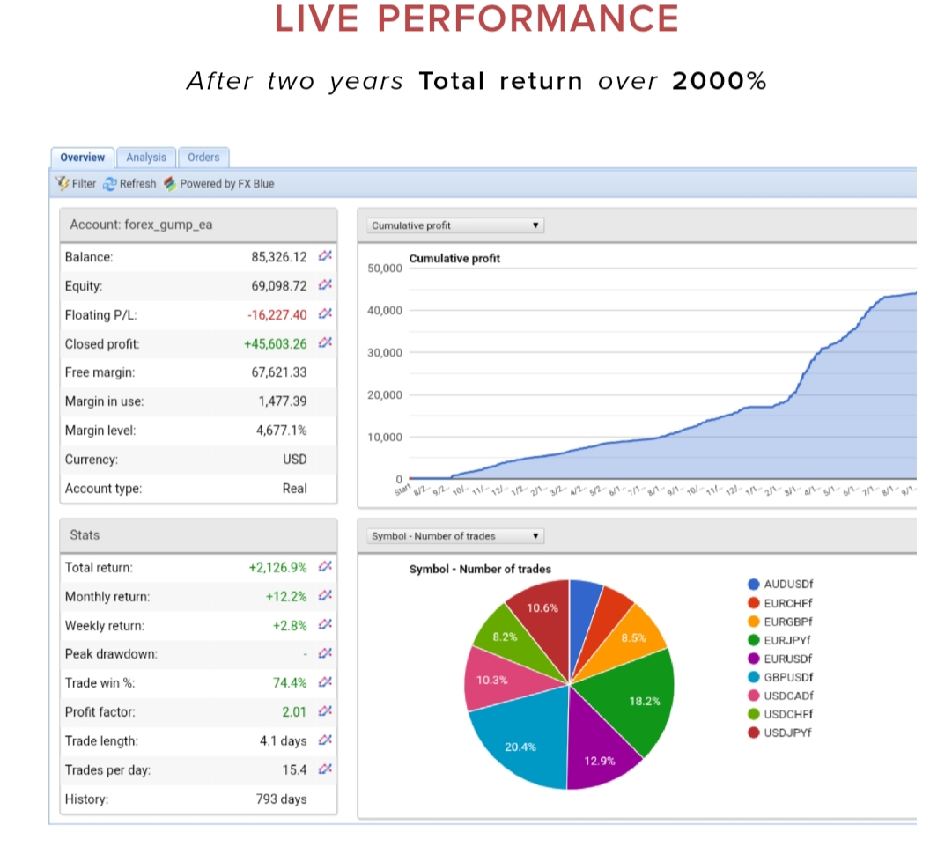Click the AUDUSDf blue legend dot

pos(754,585)
